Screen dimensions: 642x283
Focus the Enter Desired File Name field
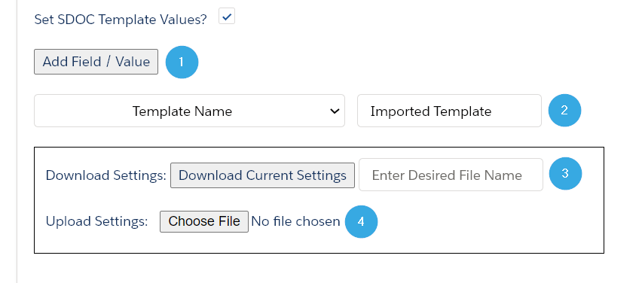[x=451, y=175]
